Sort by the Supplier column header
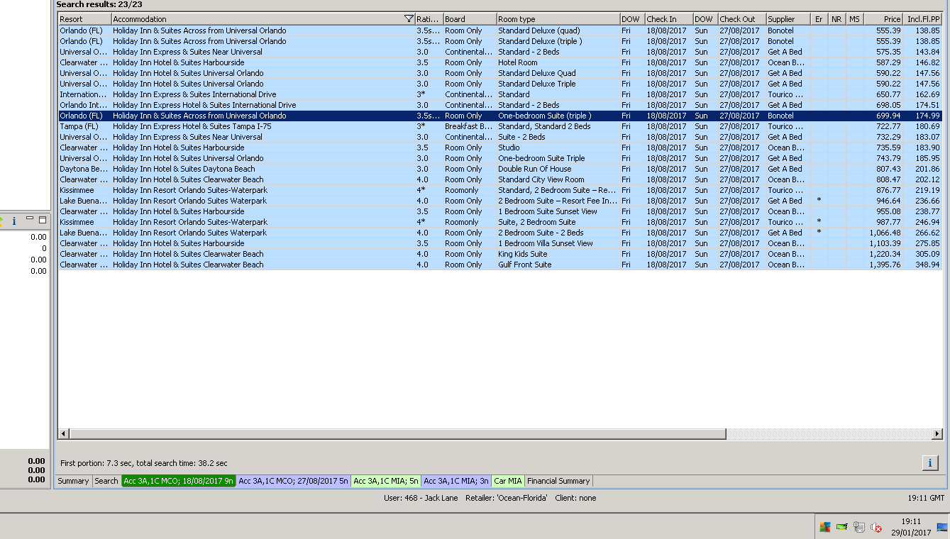The image size is (950, 539). click(x=788, y=19)
